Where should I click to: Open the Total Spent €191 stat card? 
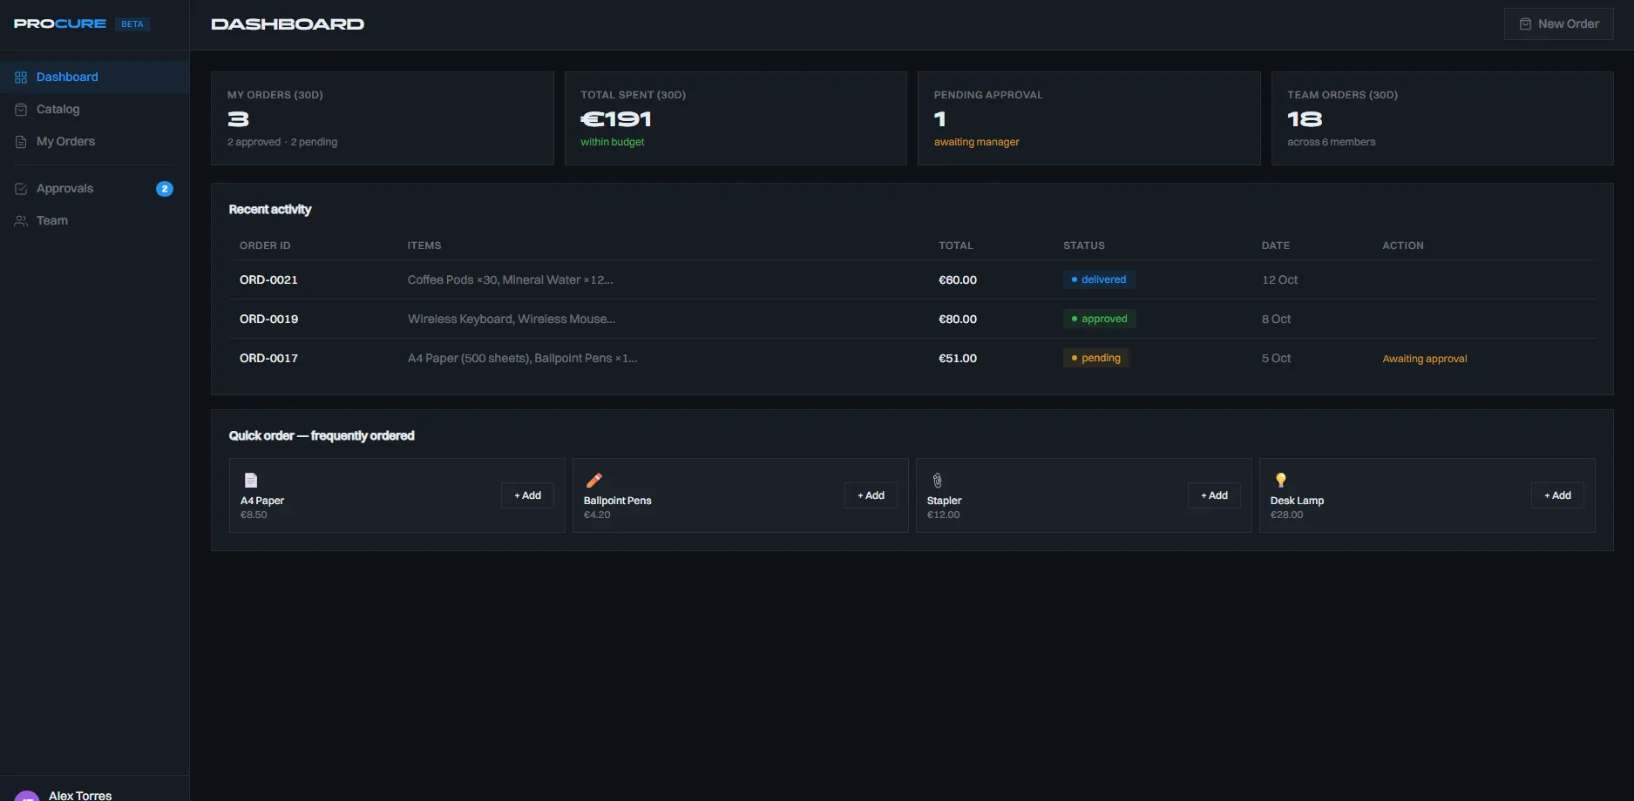pos(736,118)
